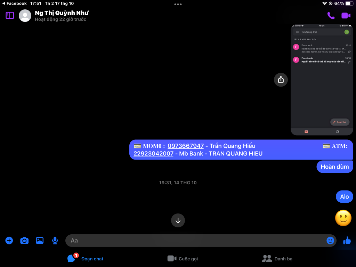
Task: Record a voice message with microphone
Action: pyautogui.click(x=55, y=241)
